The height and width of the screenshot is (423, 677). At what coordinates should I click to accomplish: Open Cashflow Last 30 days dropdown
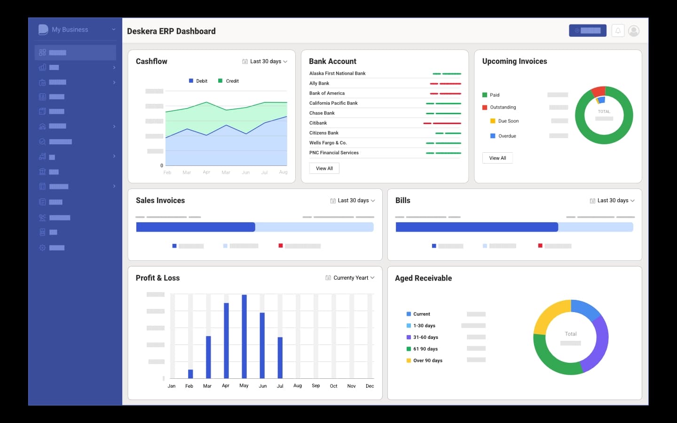(265, 62)
